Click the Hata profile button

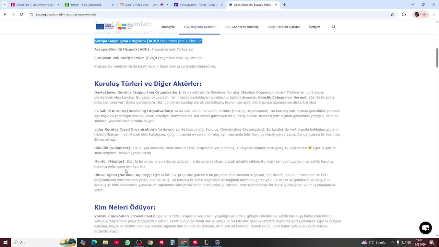click(x=420, y=14)
